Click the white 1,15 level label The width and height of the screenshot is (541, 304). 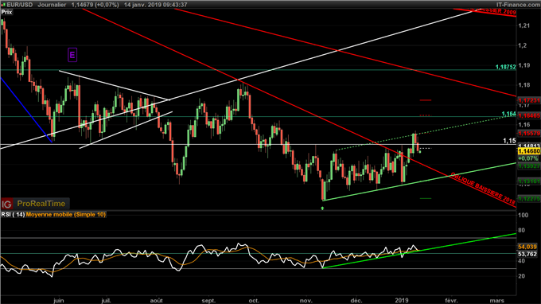point(510,141)
